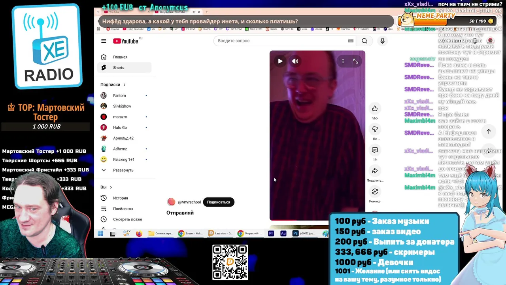Launch Firefox from the taskbar
This screenshot has height=285, width=506.
point(139,234)
